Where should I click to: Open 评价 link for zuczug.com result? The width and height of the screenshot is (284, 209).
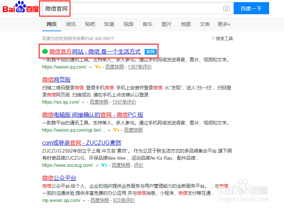point(139,165)
